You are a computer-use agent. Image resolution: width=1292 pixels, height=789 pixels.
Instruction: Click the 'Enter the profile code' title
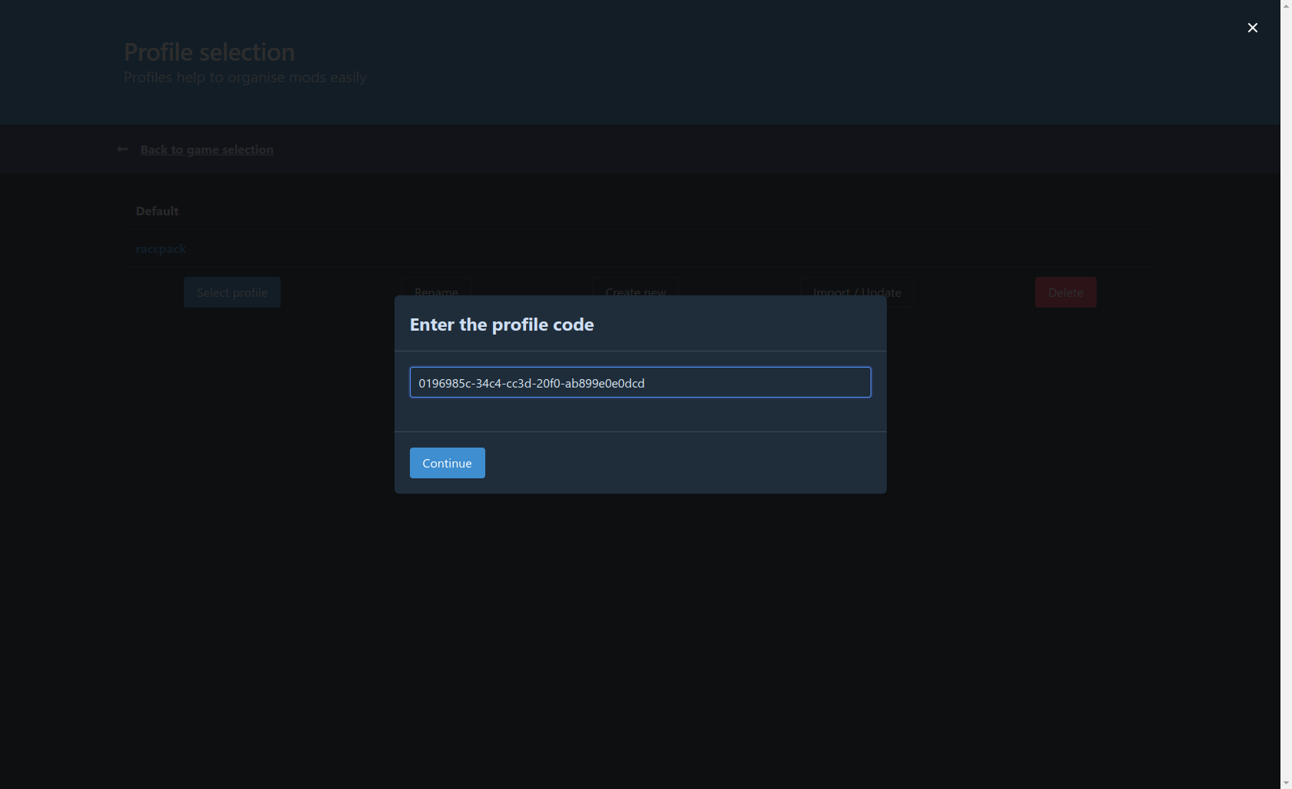pos(501,325)
